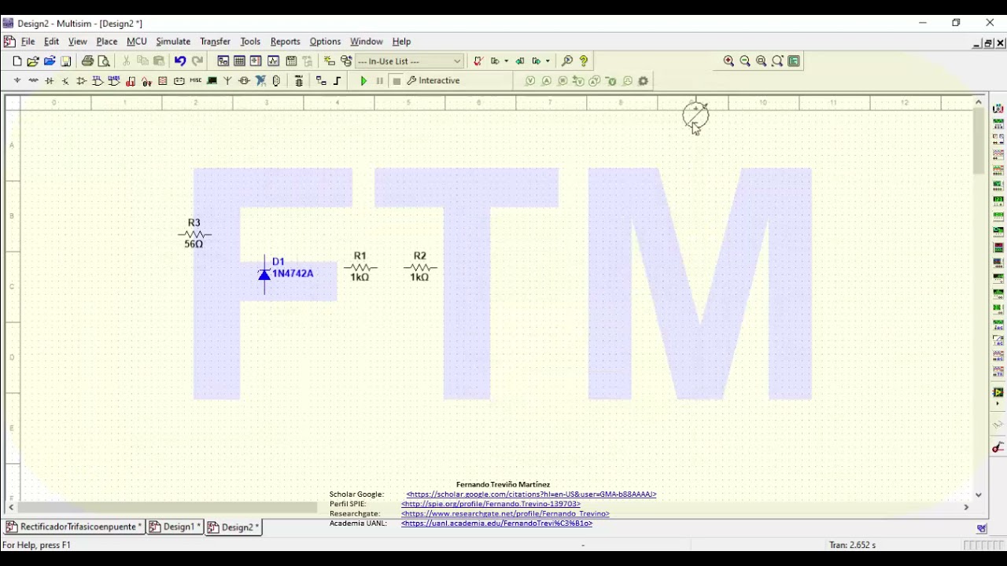Place a Basic component (resistor icon)

[x=33, y=81]
